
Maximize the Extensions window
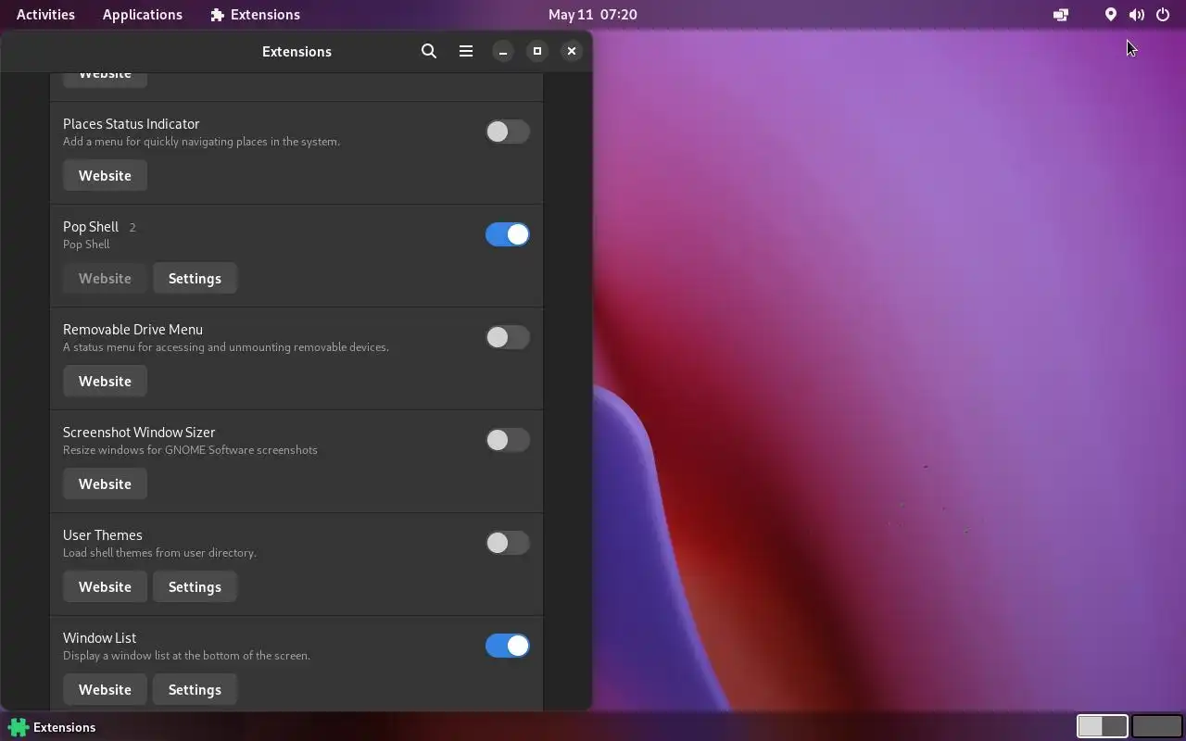537,51
